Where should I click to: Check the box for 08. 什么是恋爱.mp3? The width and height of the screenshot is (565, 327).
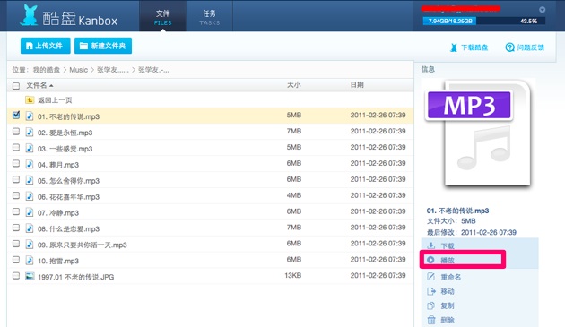point(16,228)
